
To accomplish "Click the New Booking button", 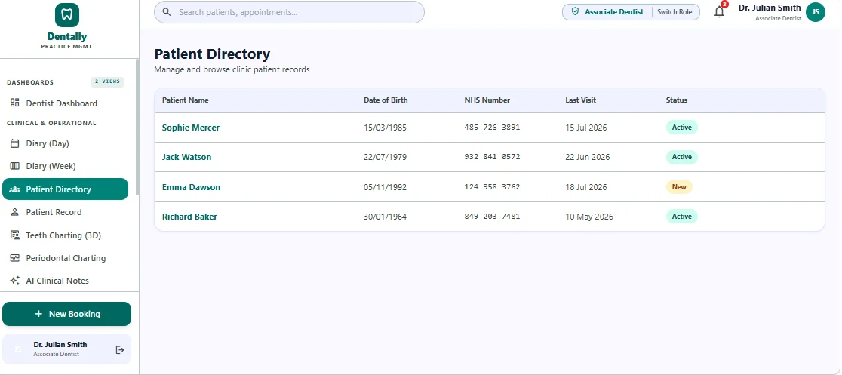I will (66, 314).
